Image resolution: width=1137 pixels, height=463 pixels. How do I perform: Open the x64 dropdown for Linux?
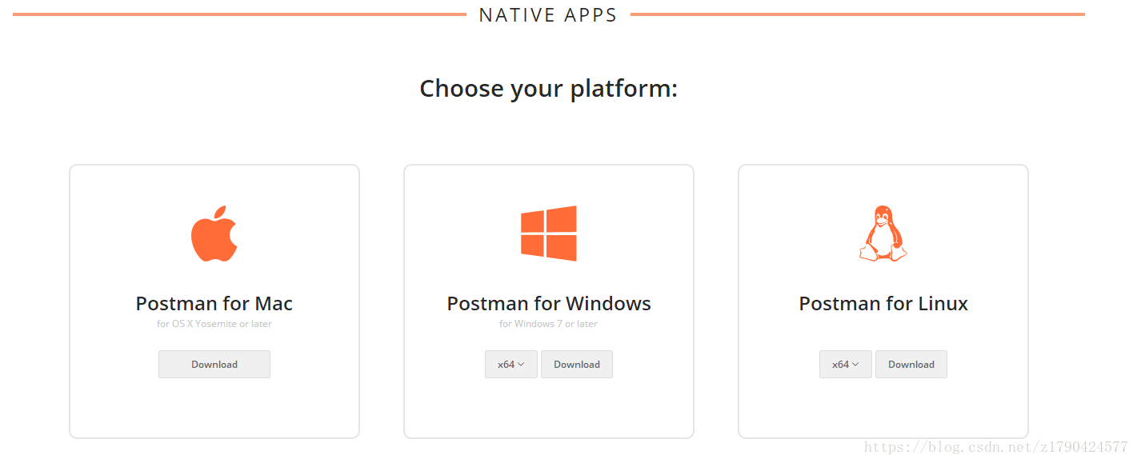pos(846,365)
